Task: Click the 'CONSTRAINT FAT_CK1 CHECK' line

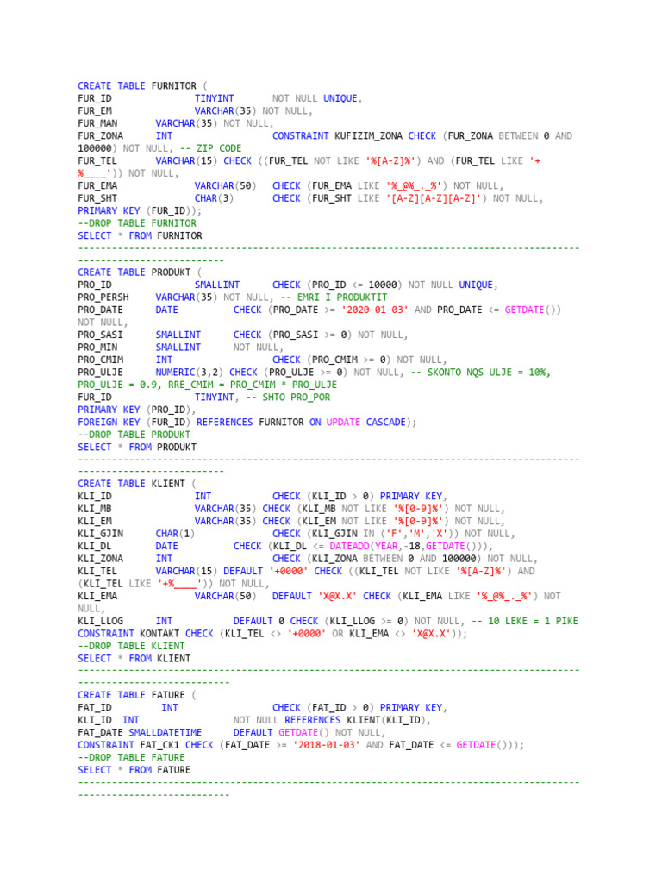Action: click(x=301, y=745)
